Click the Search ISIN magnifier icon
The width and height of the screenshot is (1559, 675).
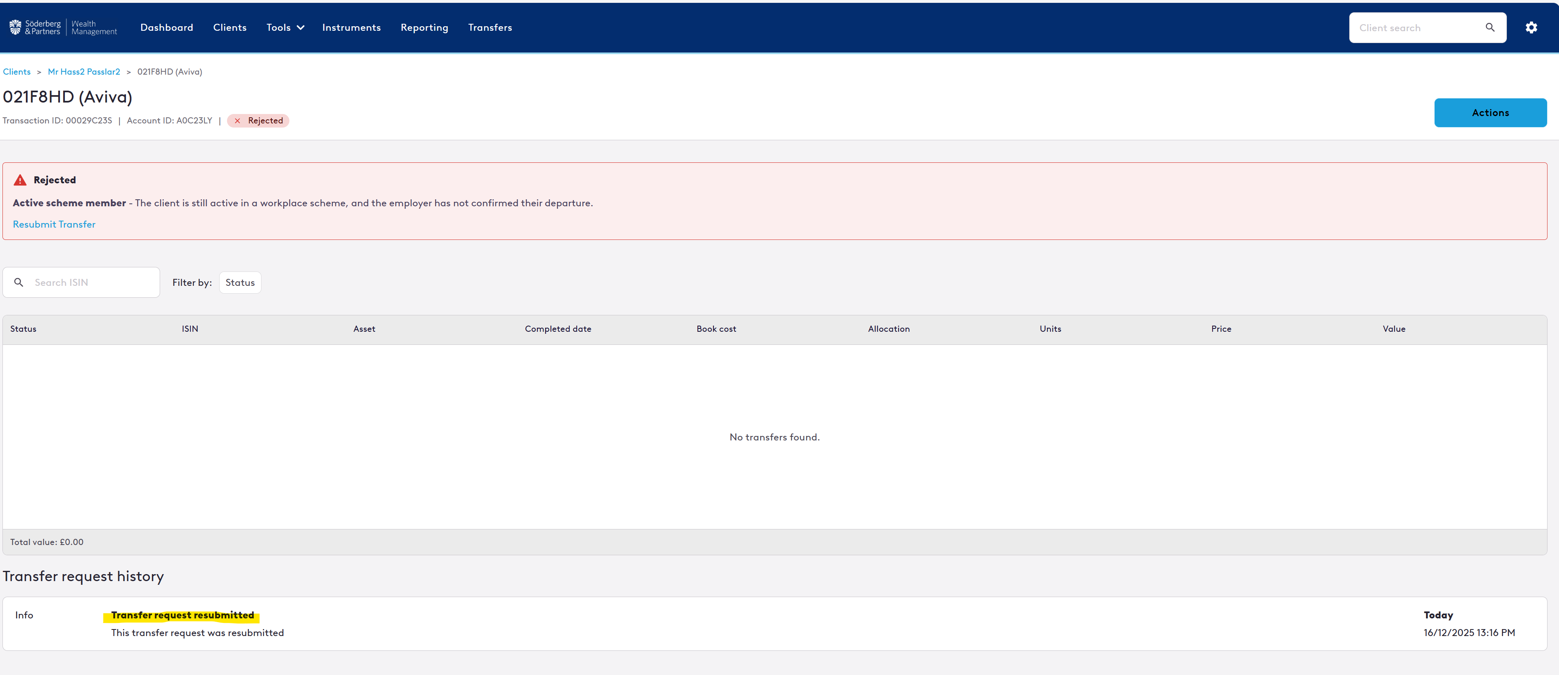(19, 283)
